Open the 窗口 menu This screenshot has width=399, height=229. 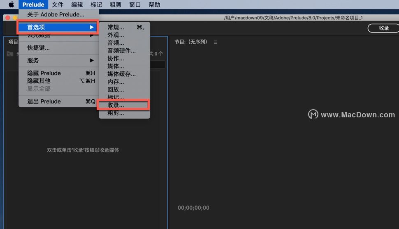135,5
